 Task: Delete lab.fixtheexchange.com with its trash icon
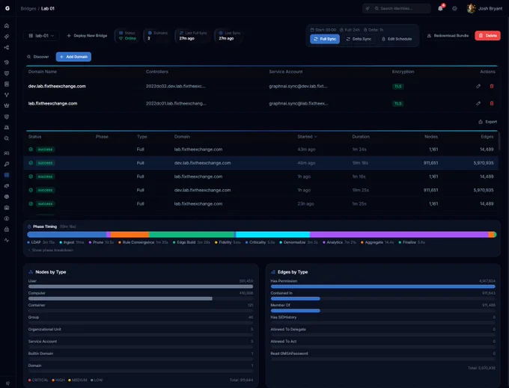tap(492, 103)
